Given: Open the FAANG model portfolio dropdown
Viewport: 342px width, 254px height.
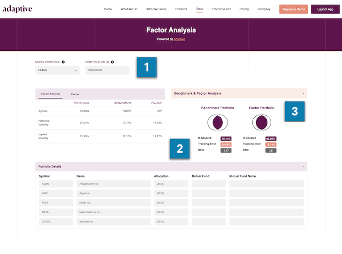Looking at the screenshot, I should pos(57,70).
